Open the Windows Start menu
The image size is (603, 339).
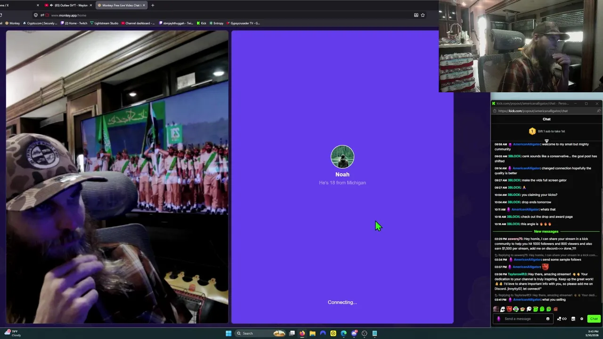pyautogui.click(x=228, y=333)
